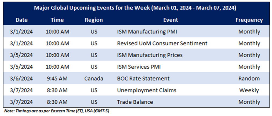Image resolution: width=272 pixels, height=116 pixels.
Task: Click the Random frequency cell
Action: (249, 78)
